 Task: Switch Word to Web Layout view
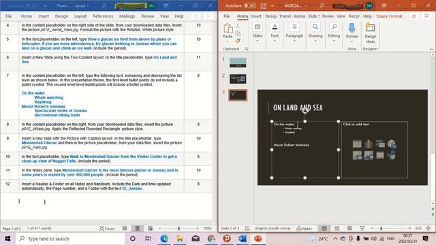(x=150, y=229)
